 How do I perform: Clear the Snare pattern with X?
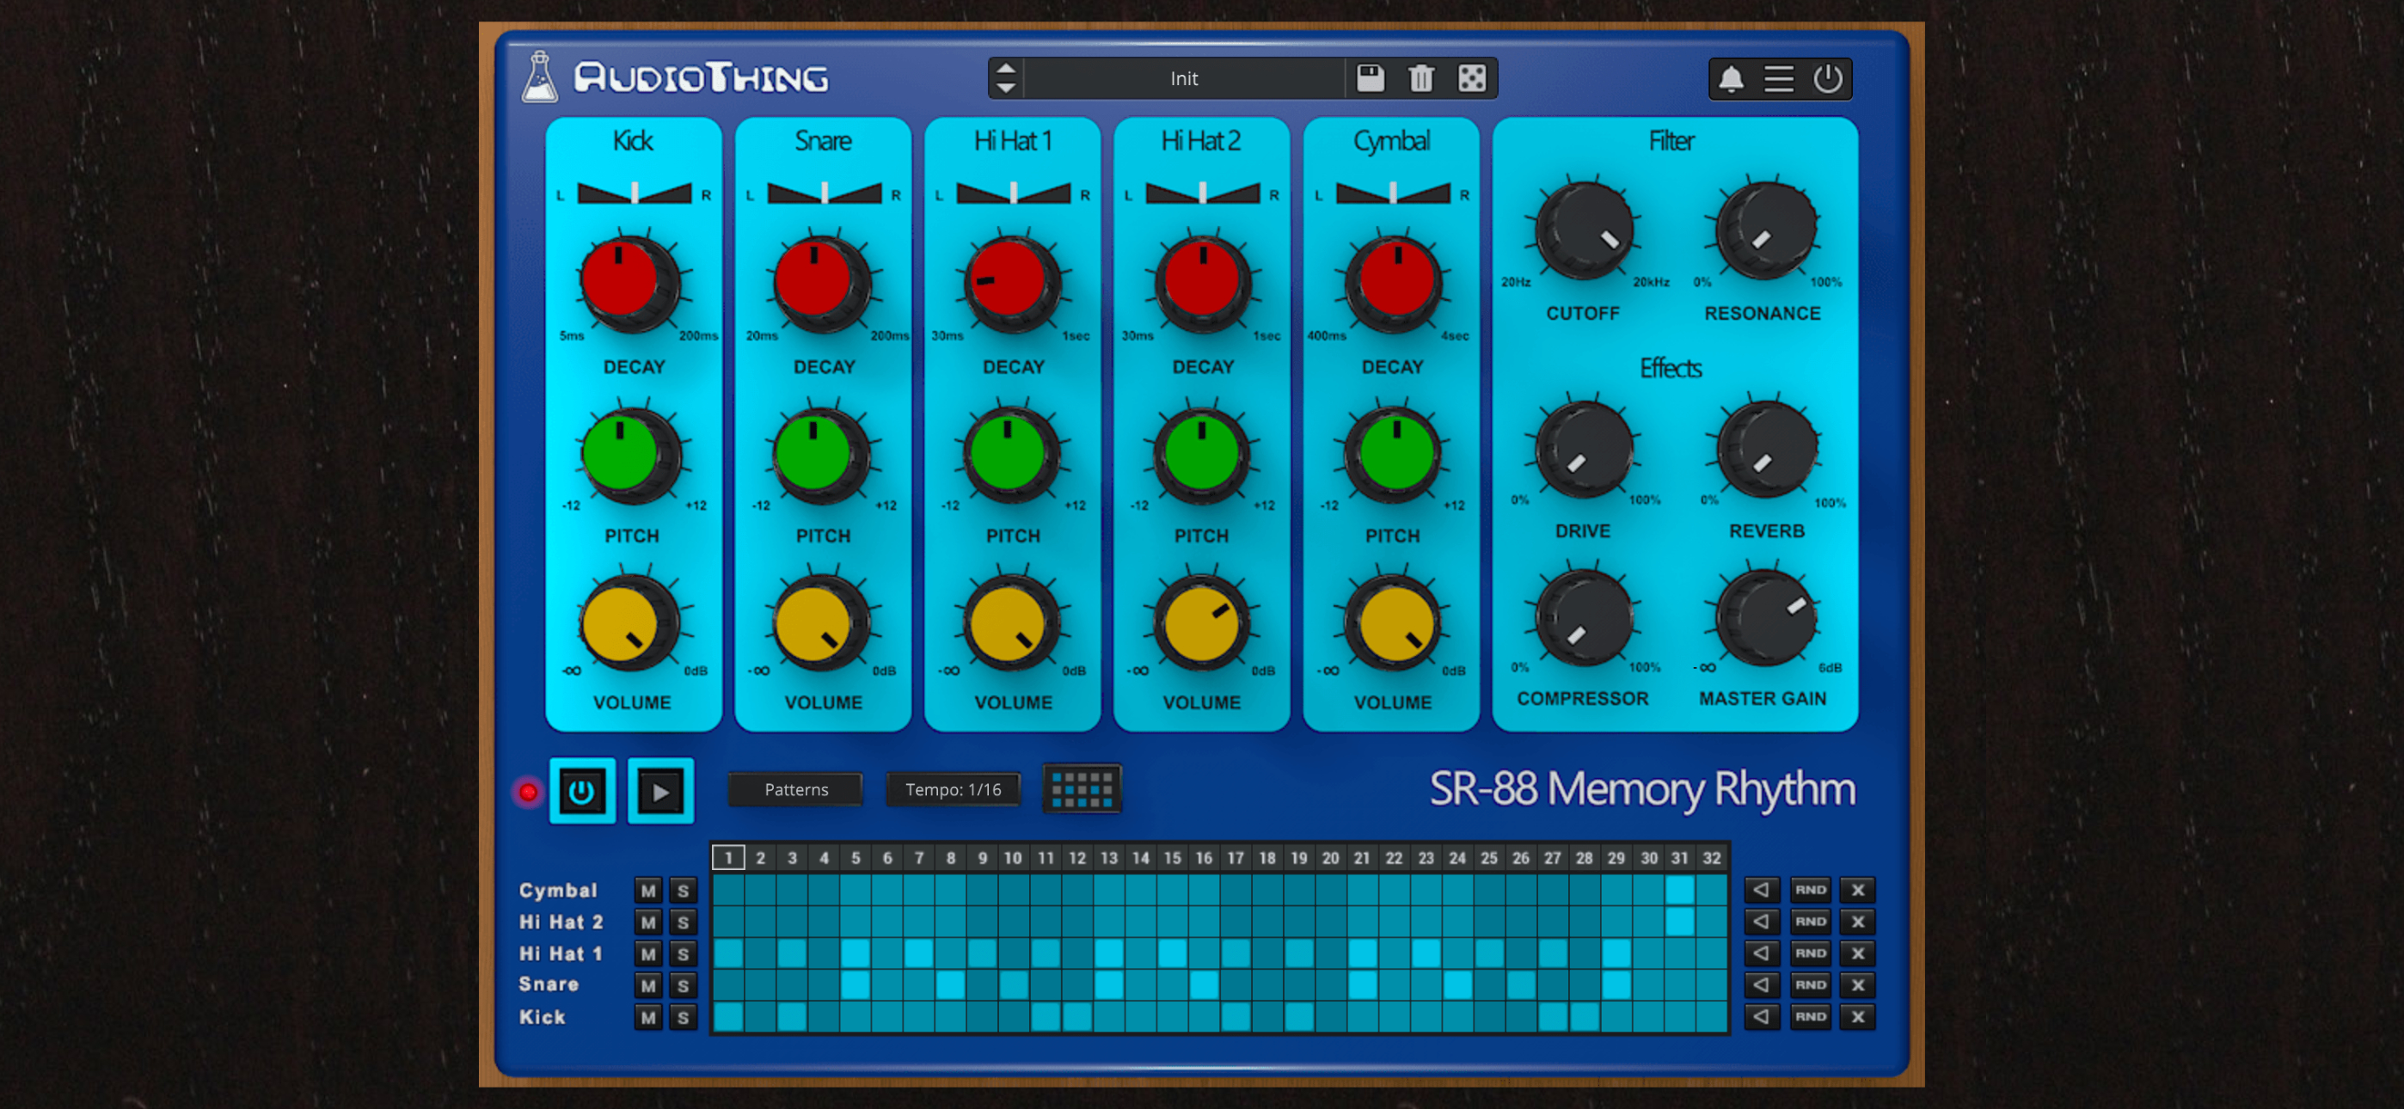coord(1857,985)
